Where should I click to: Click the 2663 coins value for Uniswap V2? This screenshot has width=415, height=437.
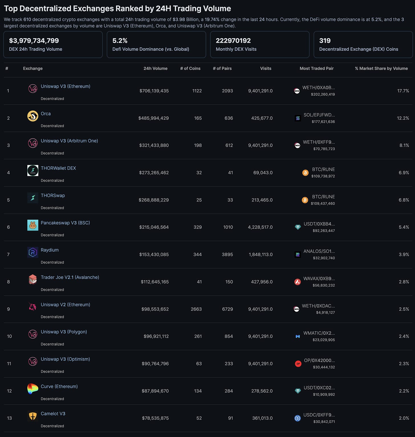[196, 309]
